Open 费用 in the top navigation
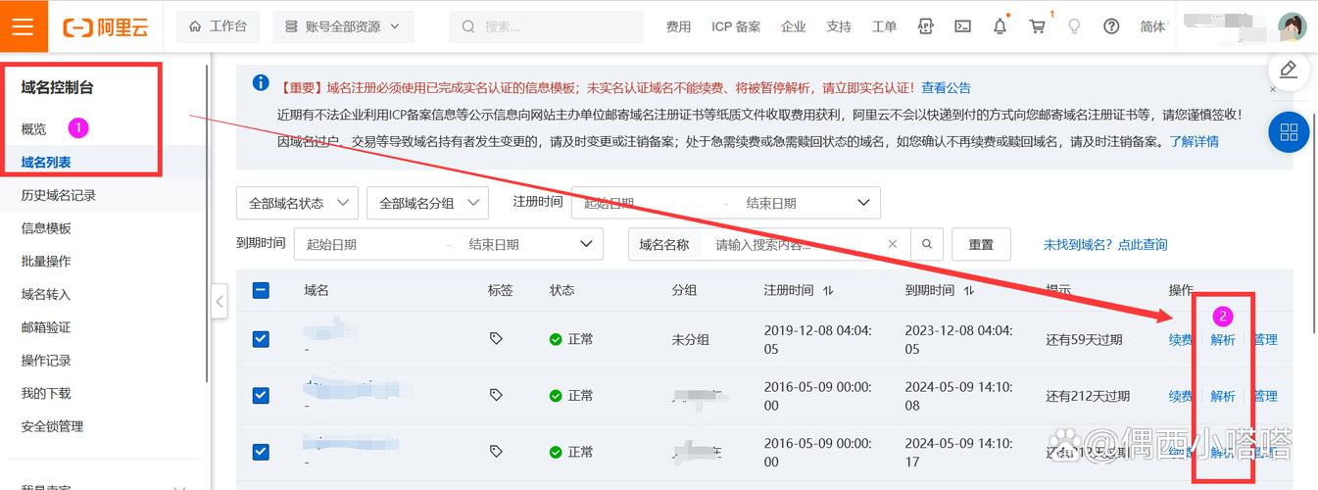Screen dimensions: 1318x490 pos(678,26)
